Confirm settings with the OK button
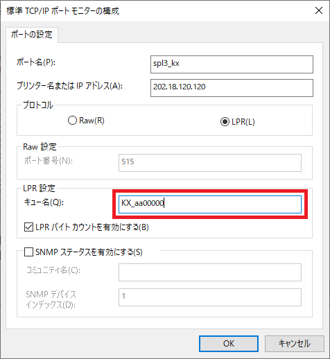The height and width of the screenshot is (359, 330). (x=229, y=344)
